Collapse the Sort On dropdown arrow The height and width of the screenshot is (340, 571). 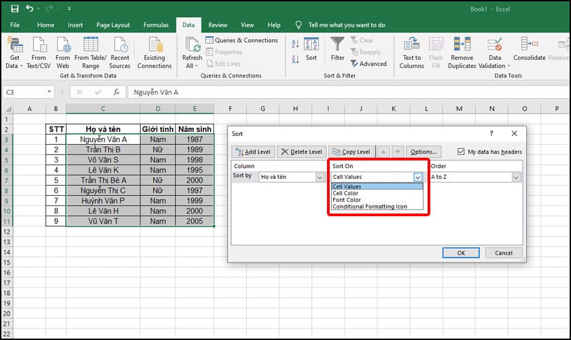(418, 177)
